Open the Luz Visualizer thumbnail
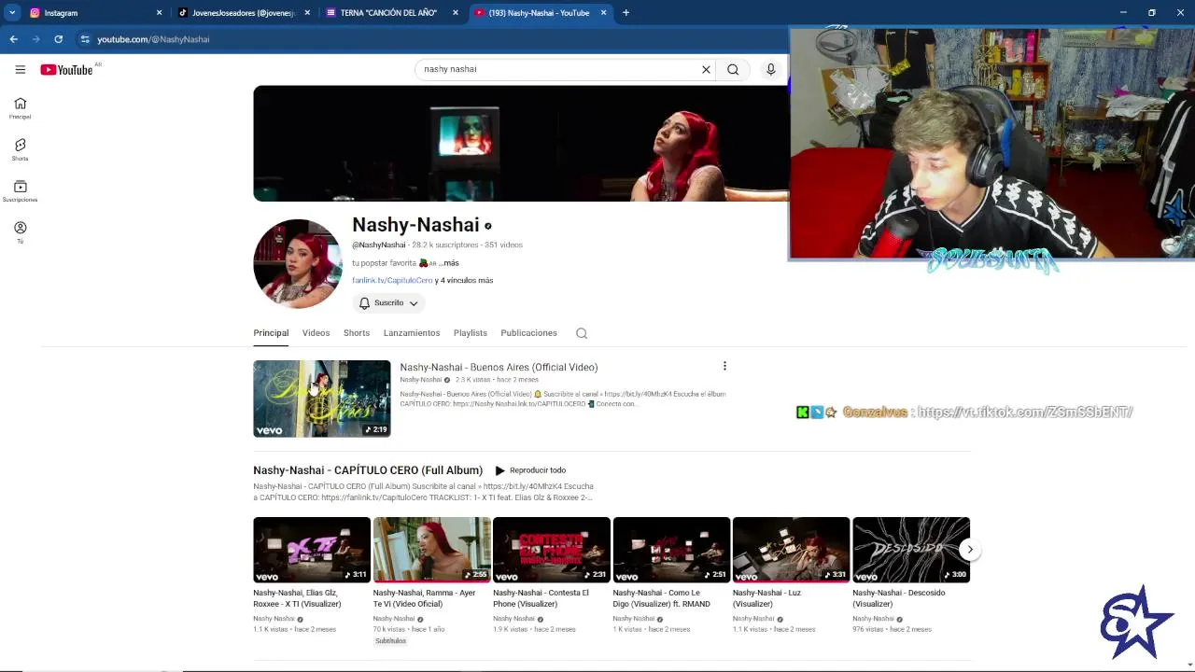 coord(792,550)
